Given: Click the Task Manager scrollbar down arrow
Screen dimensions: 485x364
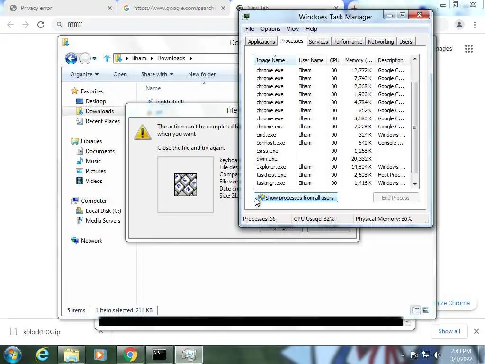Looking at the screenshot, I should pos(415,184).
